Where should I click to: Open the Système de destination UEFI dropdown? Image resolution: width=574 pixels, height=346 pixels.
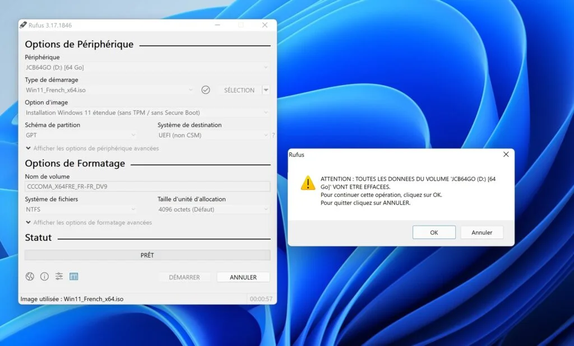[x=214, y=135]
